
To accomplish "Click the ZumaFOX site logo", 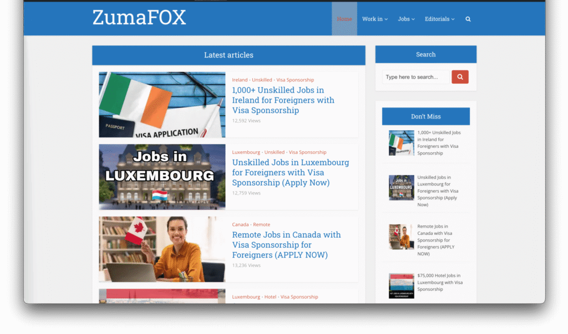I will coord(139,18).
